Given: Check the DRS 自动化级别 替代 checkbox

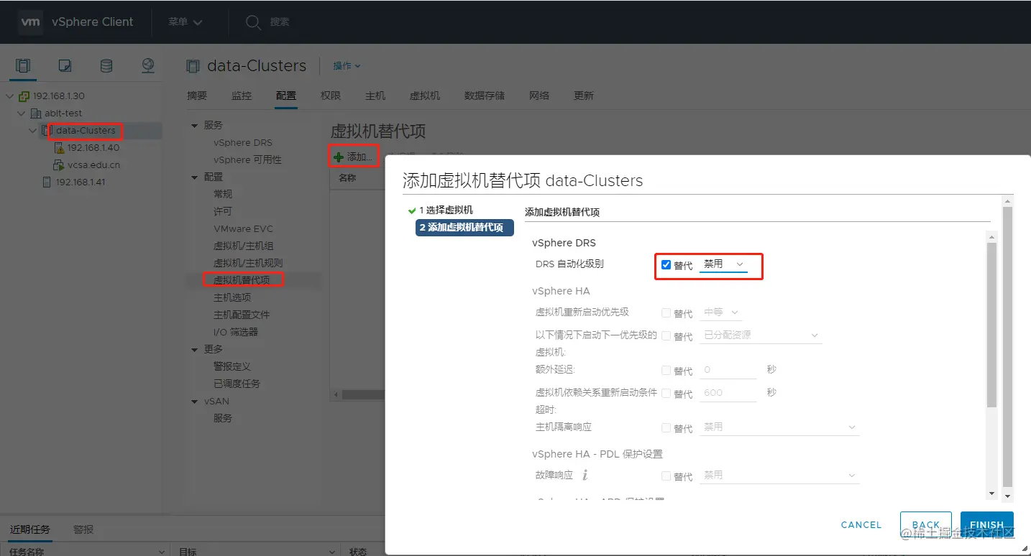Looking at the screenshot, I should (x=666, y=265).
